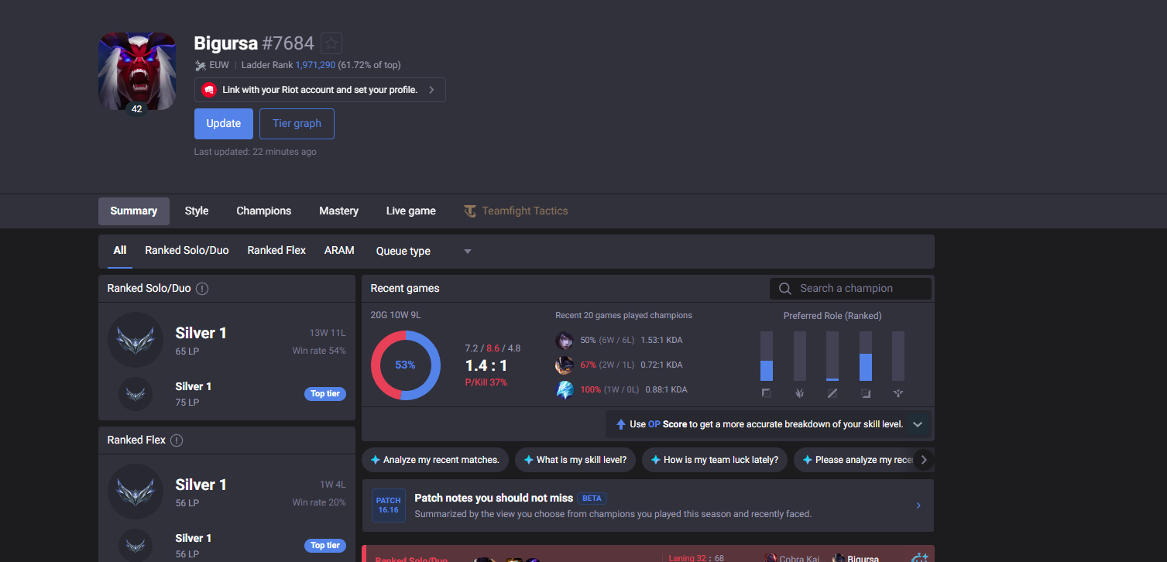
Task: Open the Mastery tab
Action: click(x=339, y=211)
